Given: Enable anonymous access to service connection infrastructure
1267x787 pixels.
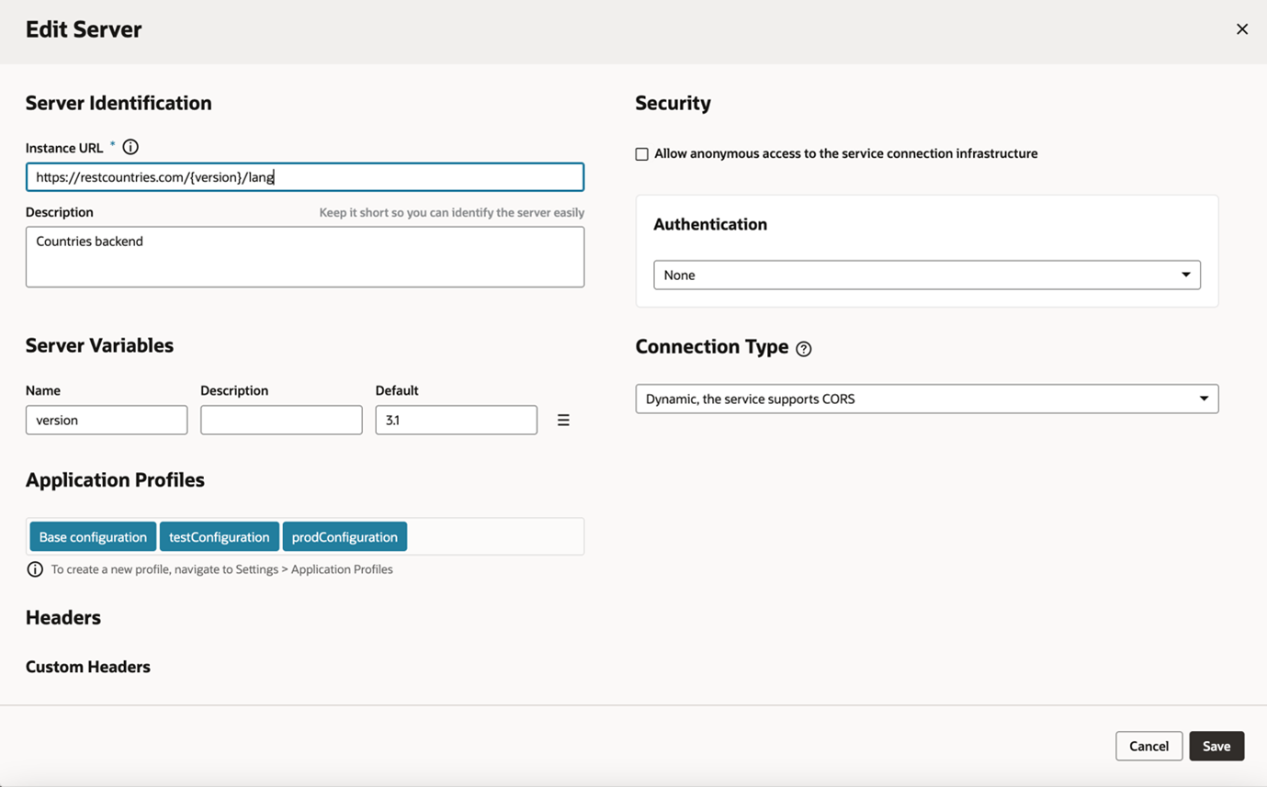Looking at the screenshot, I should click(642, 154).
